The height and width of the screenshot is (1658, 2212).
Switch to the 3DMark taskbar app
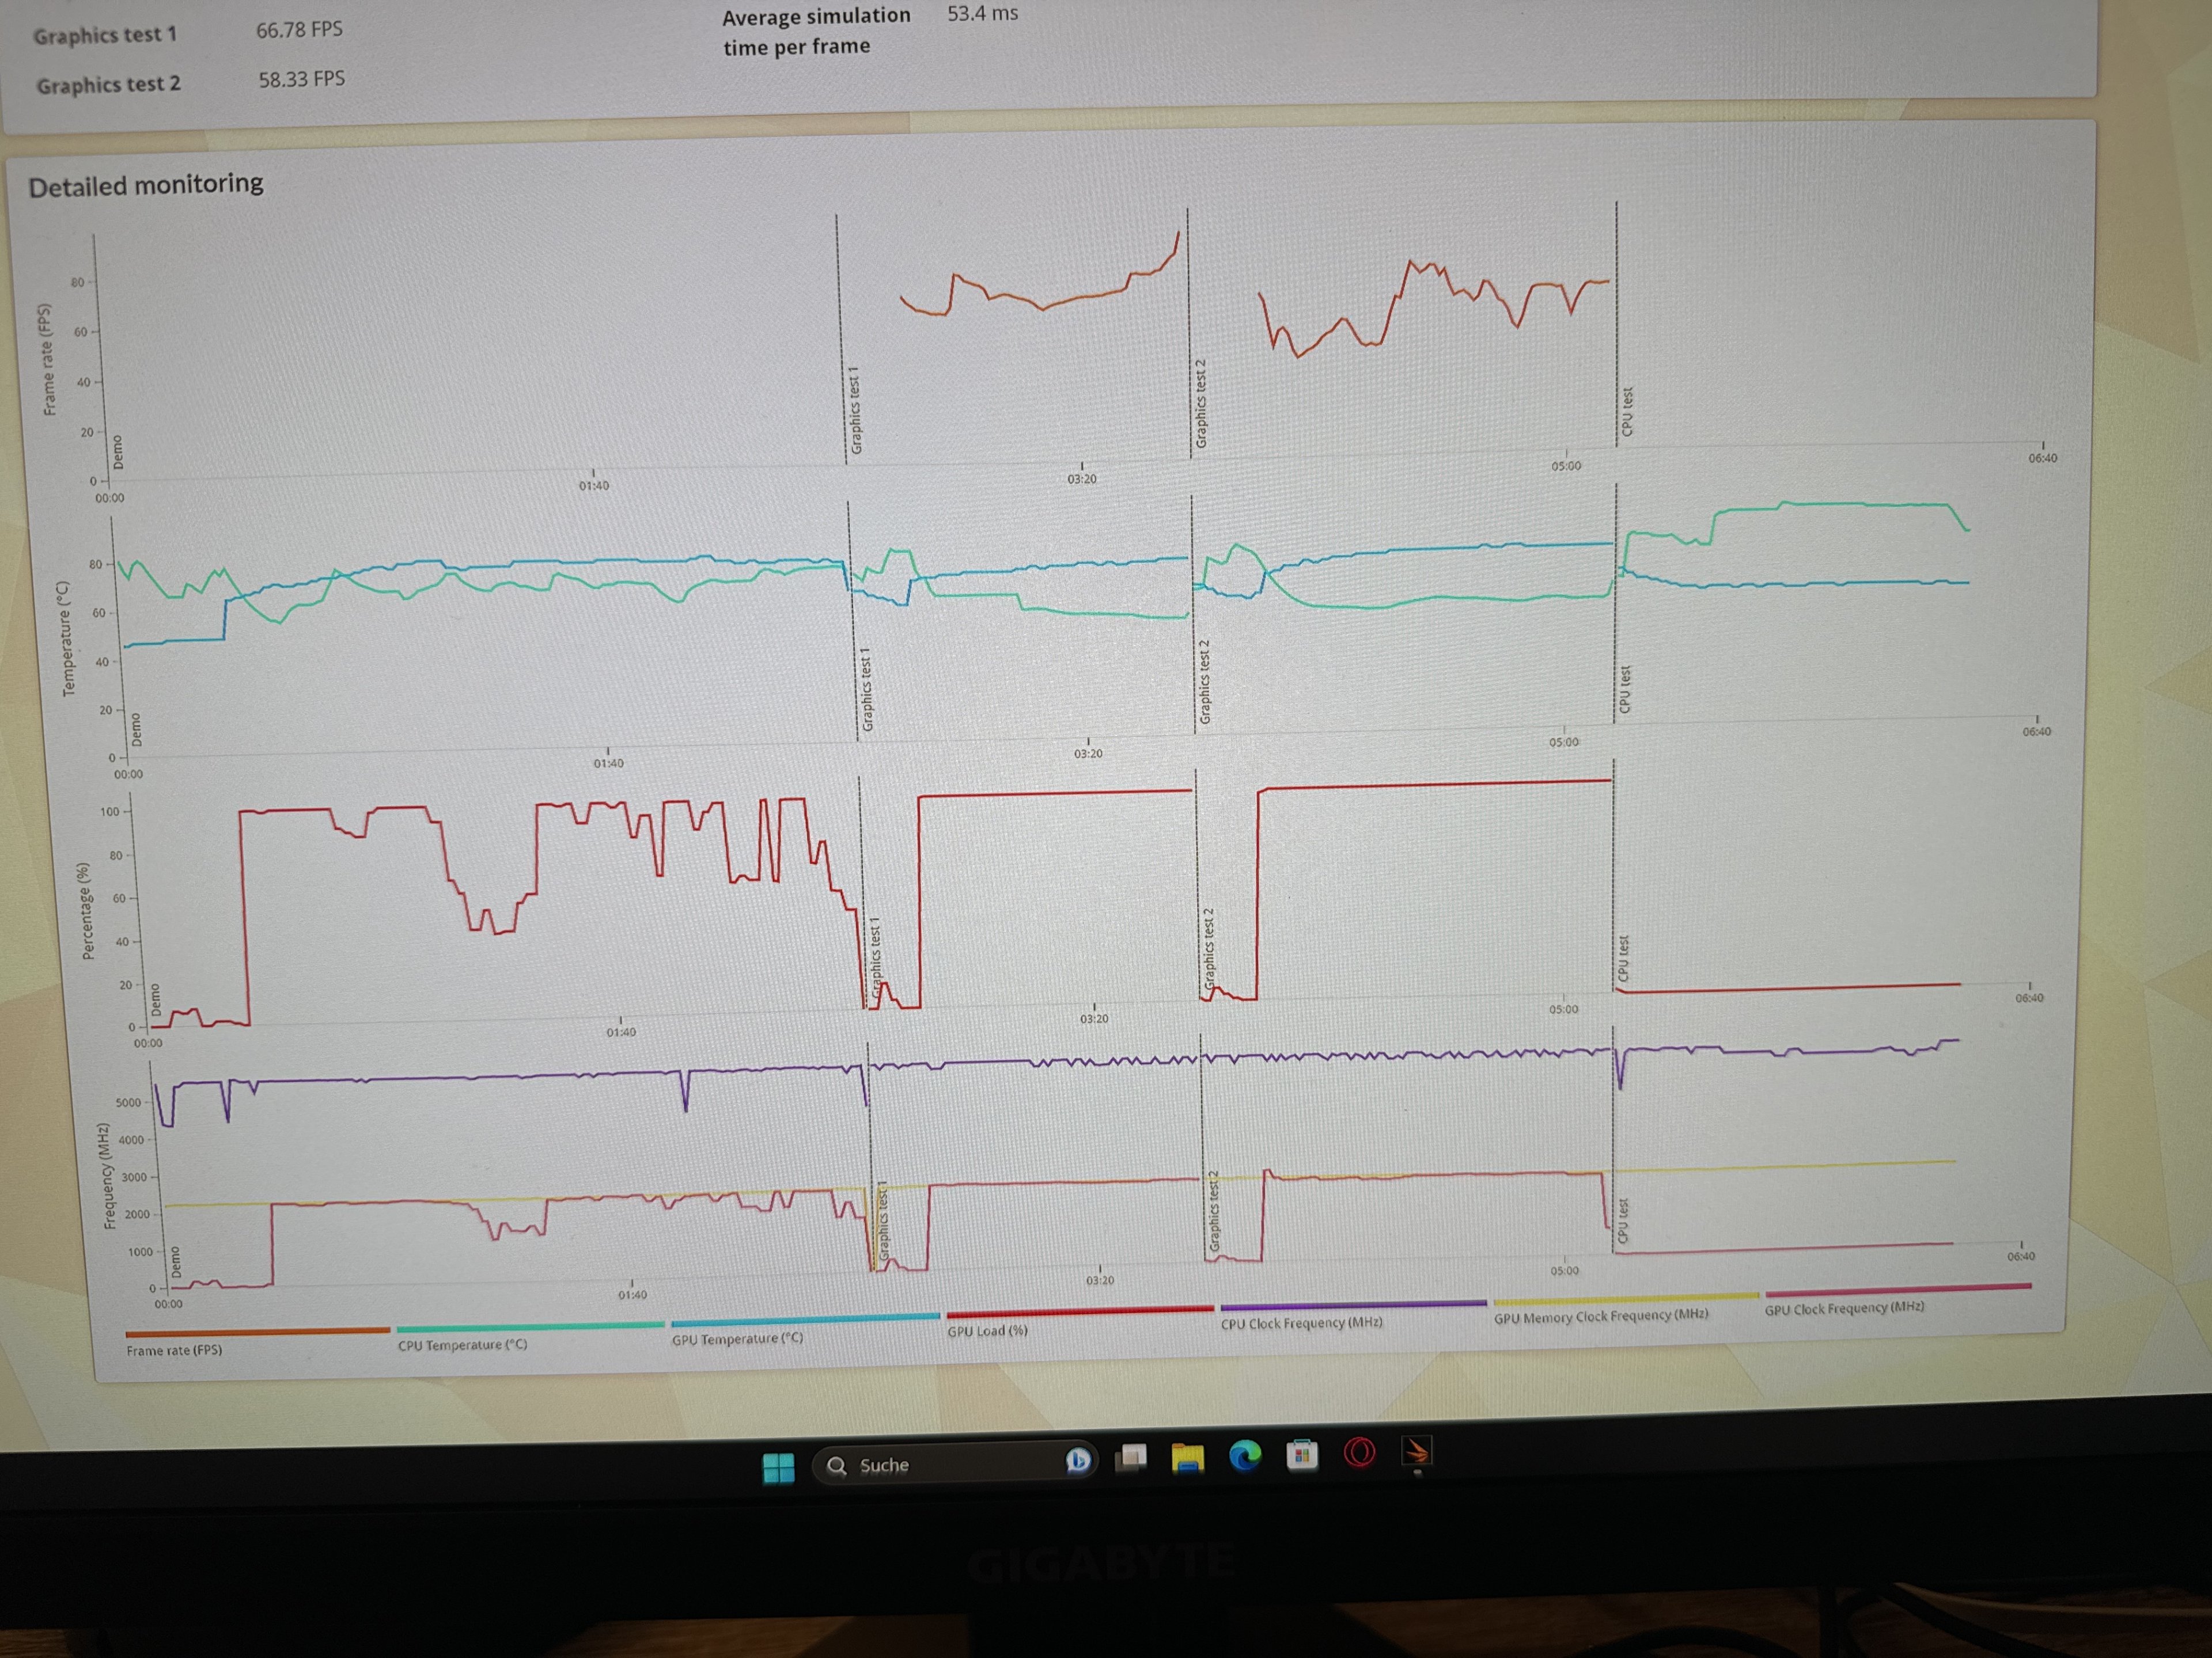click(x=1417, y=1450)
